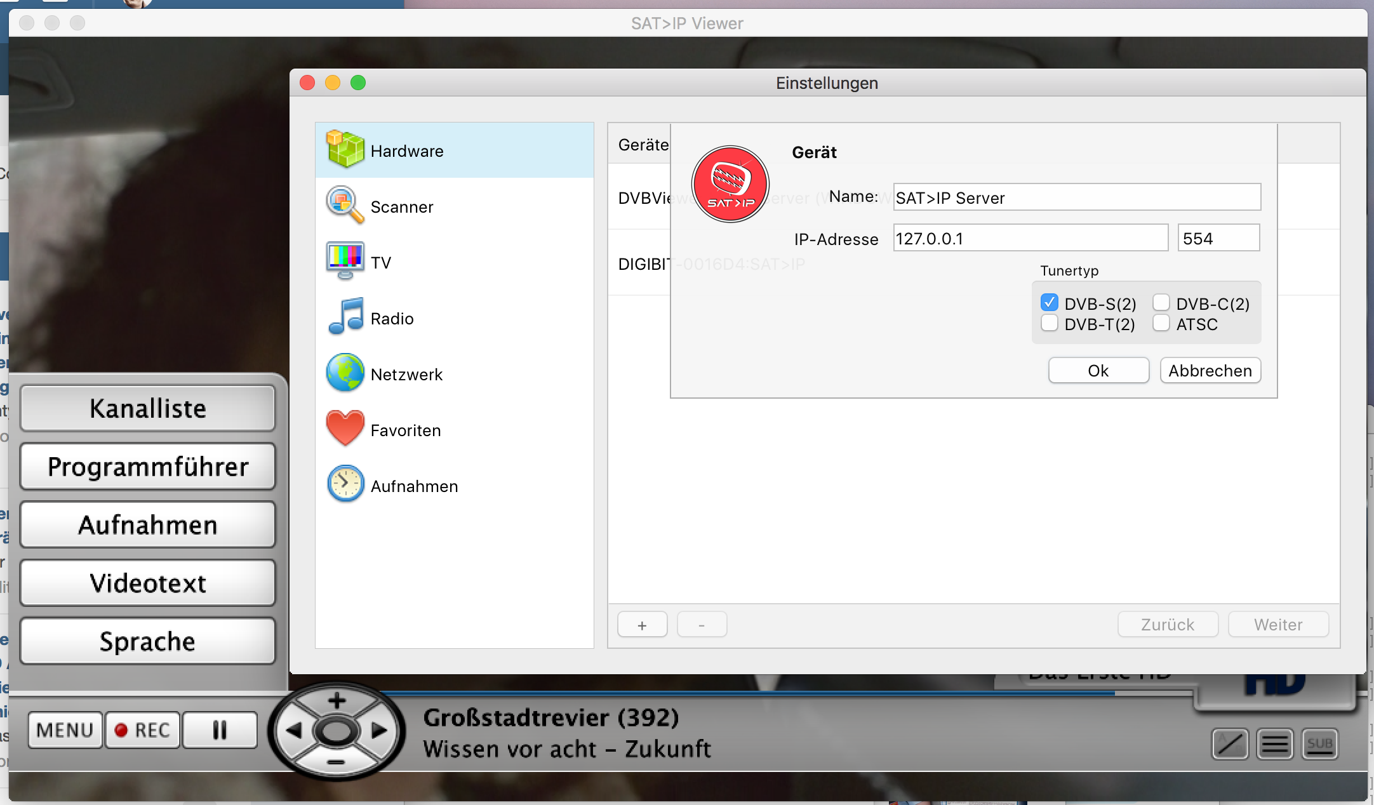The image size is (1374, 805).
Task: Uncheck the DVB-S(2) tuner type
Action: pos(1050,302)
